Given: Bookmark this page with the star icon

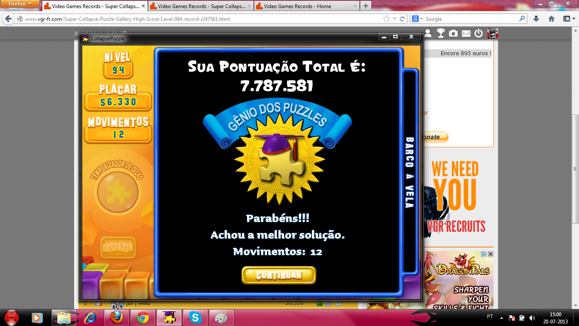Looking at the screenshot, I should click(x=386, y=19).
